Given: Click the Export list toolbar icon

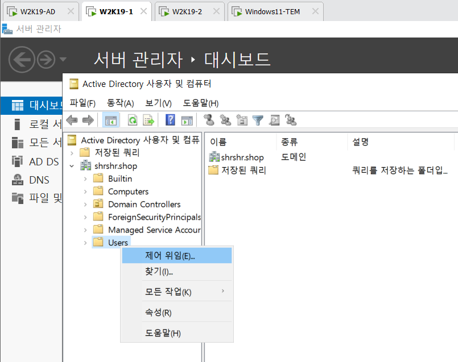Looking at the screenshot, I should (148, 120).
